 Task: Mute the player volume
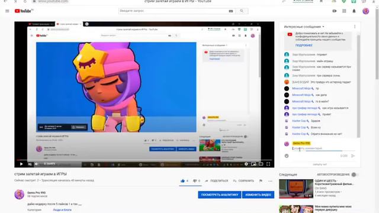click(37, 164)
